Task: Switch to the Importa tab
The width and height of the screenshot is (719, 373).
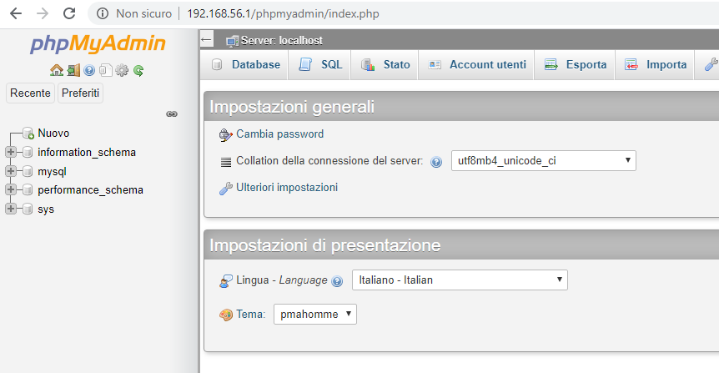Action: pos(655,65)
